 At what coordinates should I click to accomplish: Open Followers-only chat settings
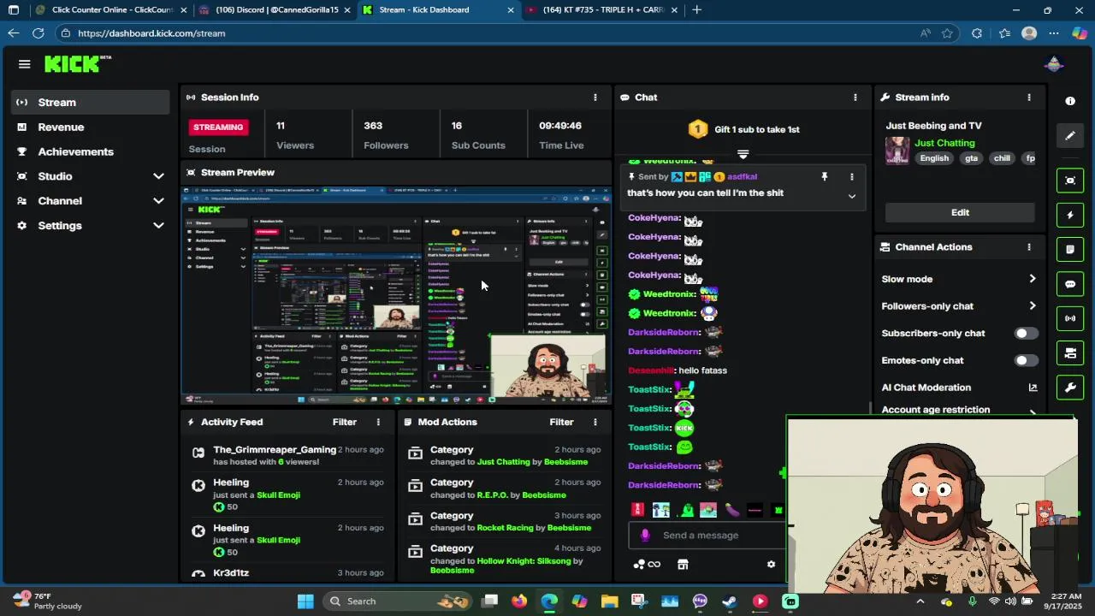(x=959, y=306)
